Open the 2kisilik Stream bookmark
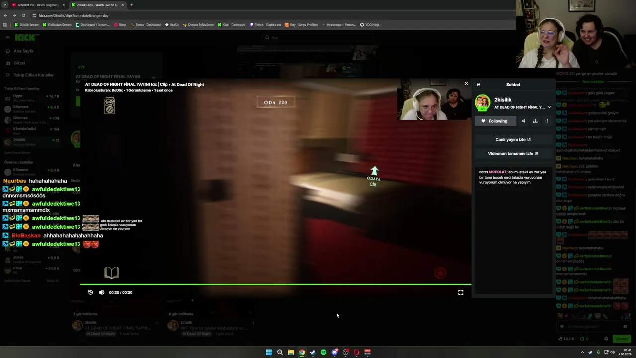The image size is (636, 358). pyautogui.click(x=27, y=25)
